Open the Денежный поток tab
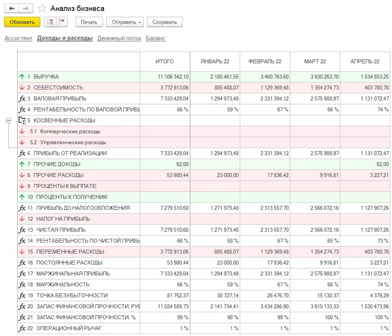Viewport: 392px width, 336px height. point(119,38)
